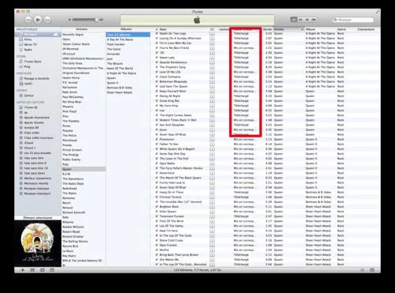Select The Miracle album
This screenshot has width=395, height=293.
pos(115,63)
